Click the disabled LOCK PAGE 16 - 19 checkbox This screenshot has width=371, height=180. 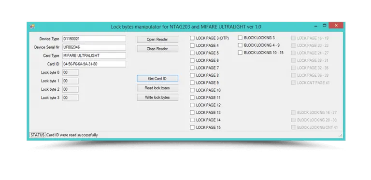pos(293,38)
